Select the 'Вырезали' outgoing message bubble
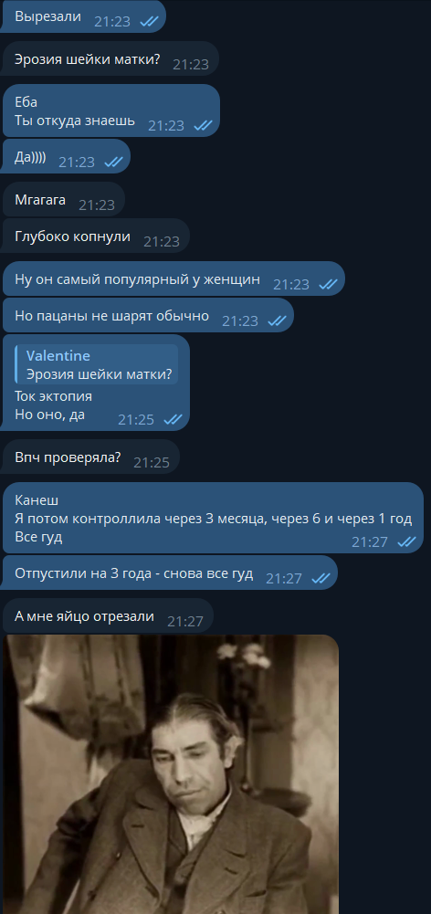This screenshot has height=914, width=431. pos(85,16)
